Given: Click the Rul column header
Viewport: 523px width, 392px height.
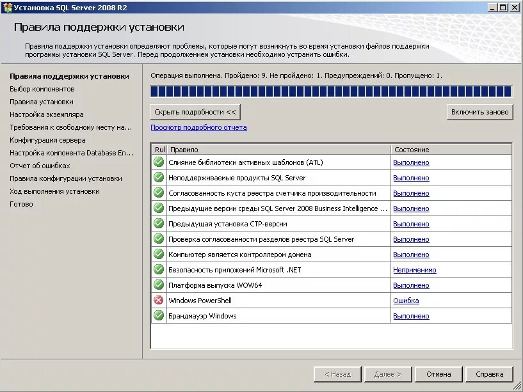Looking at the screenshot, I should 159,150.
